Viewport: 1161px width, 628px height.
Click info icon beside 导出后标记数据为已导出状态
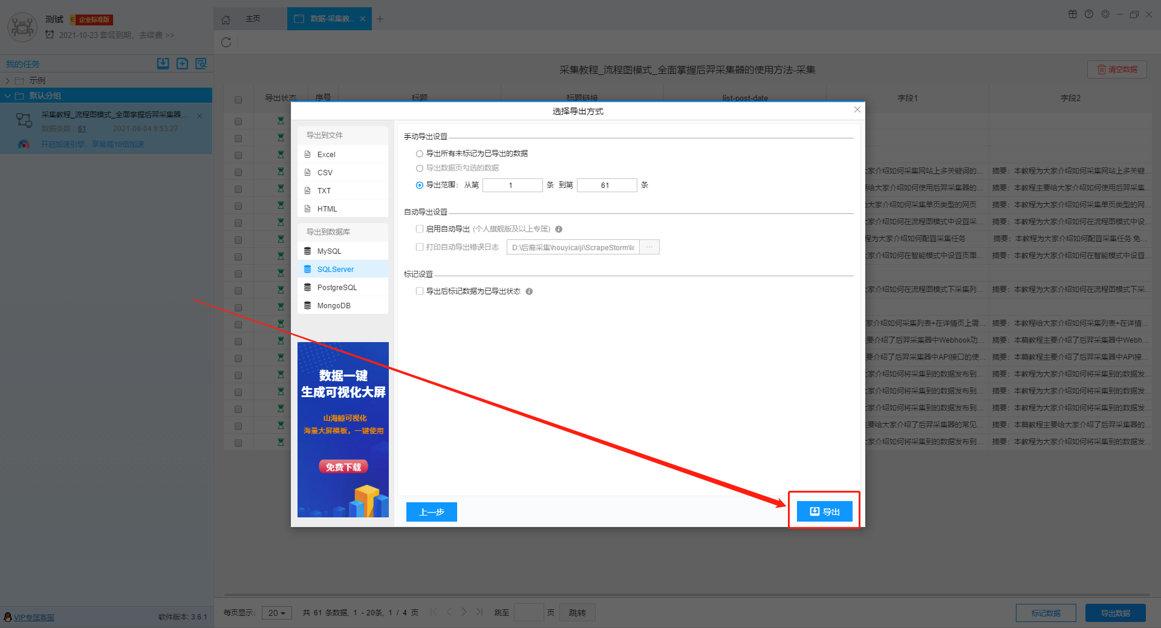pos(529,291)
